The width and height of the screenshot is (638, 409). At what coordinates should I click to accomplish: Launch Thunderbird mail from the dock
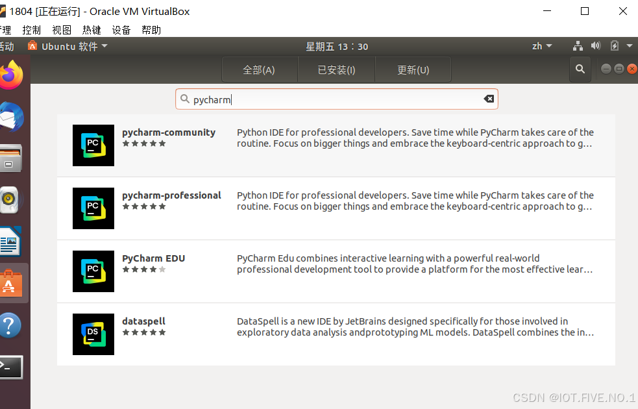12,117
